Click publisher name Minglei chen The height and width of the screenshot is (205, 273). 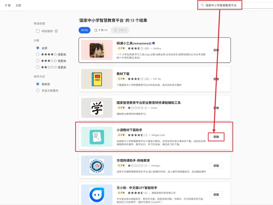[x=158, y=135]
